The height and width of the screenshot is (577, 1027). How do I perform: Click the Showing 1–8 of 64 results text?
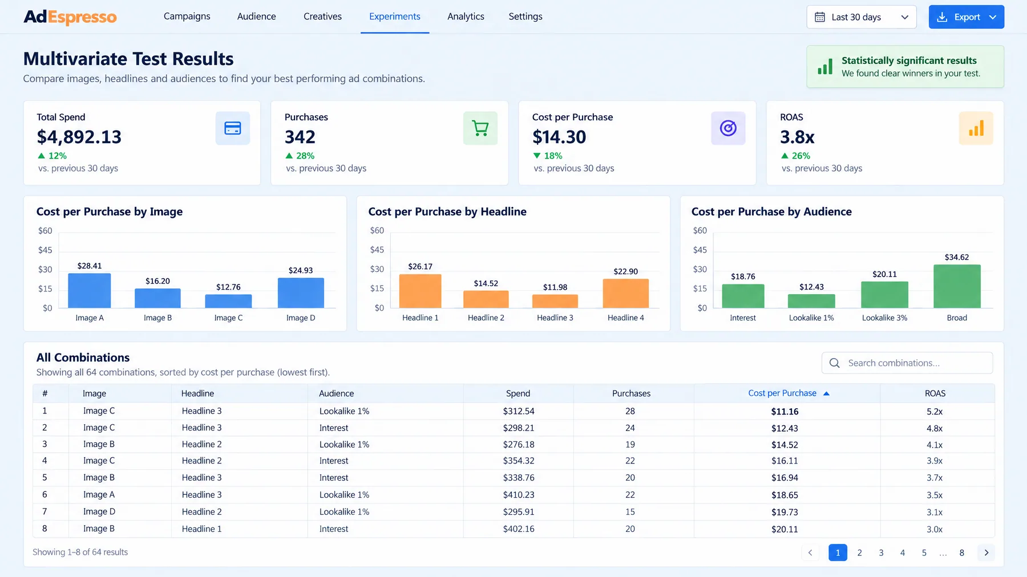pyautogui.click(x=80, y=552)
